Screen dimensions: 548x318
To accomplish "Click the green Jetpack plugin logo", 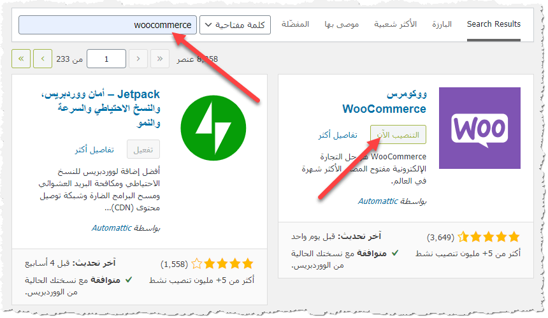I will 213,128.
